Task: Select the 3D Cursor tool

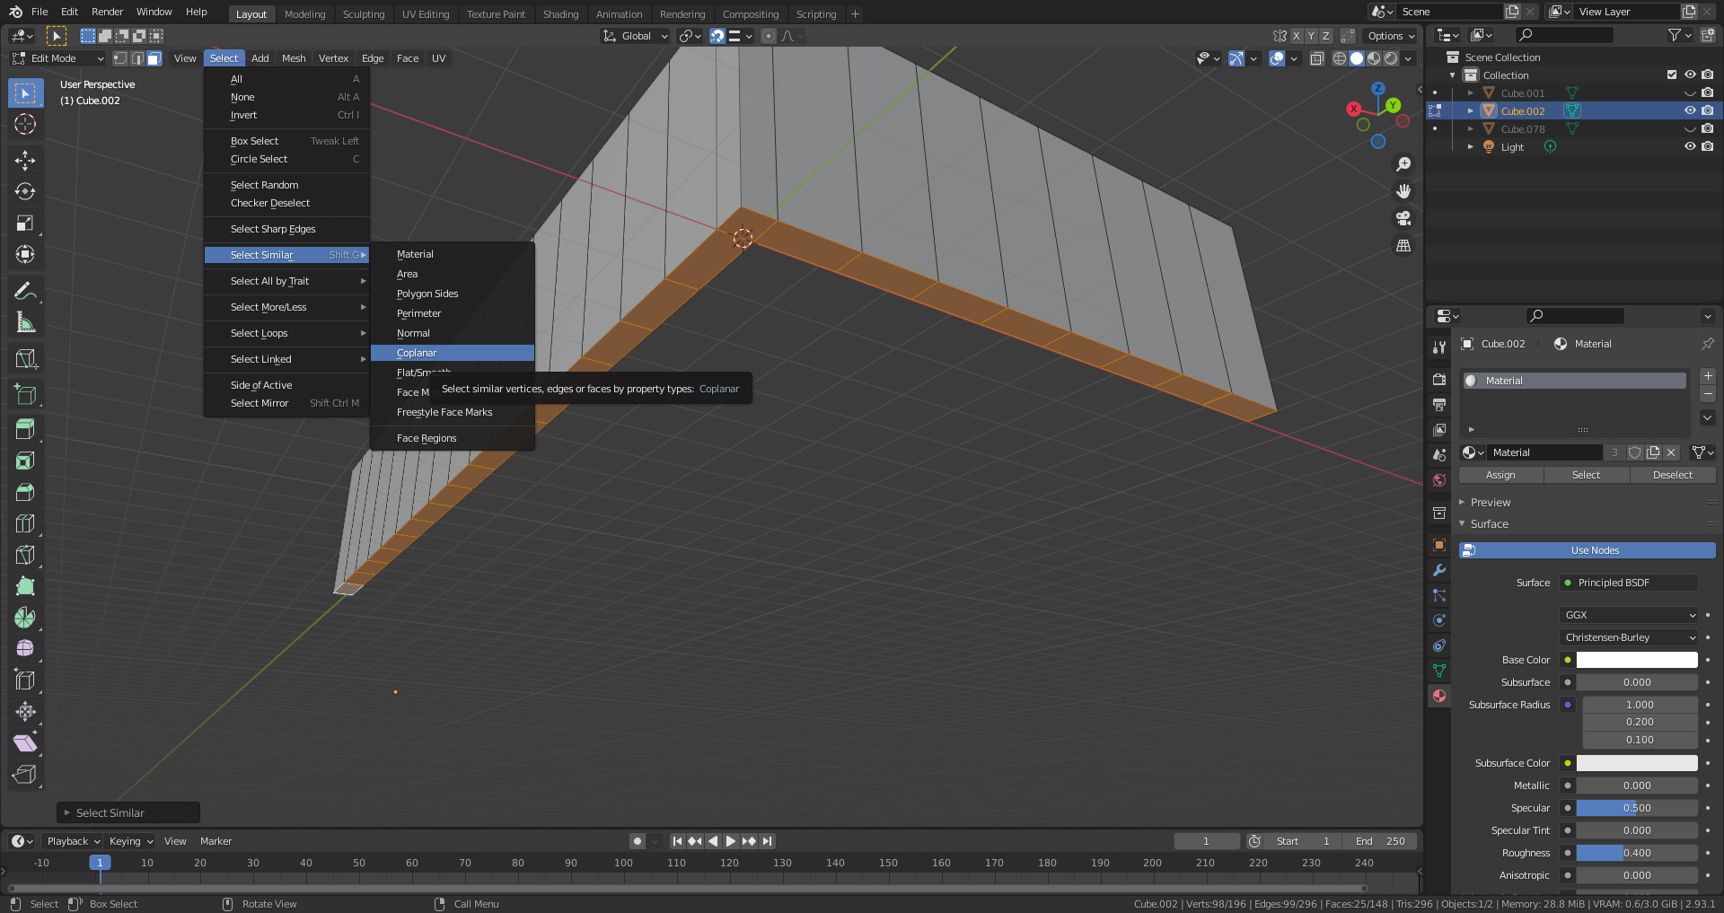Action: pos(25,124)
